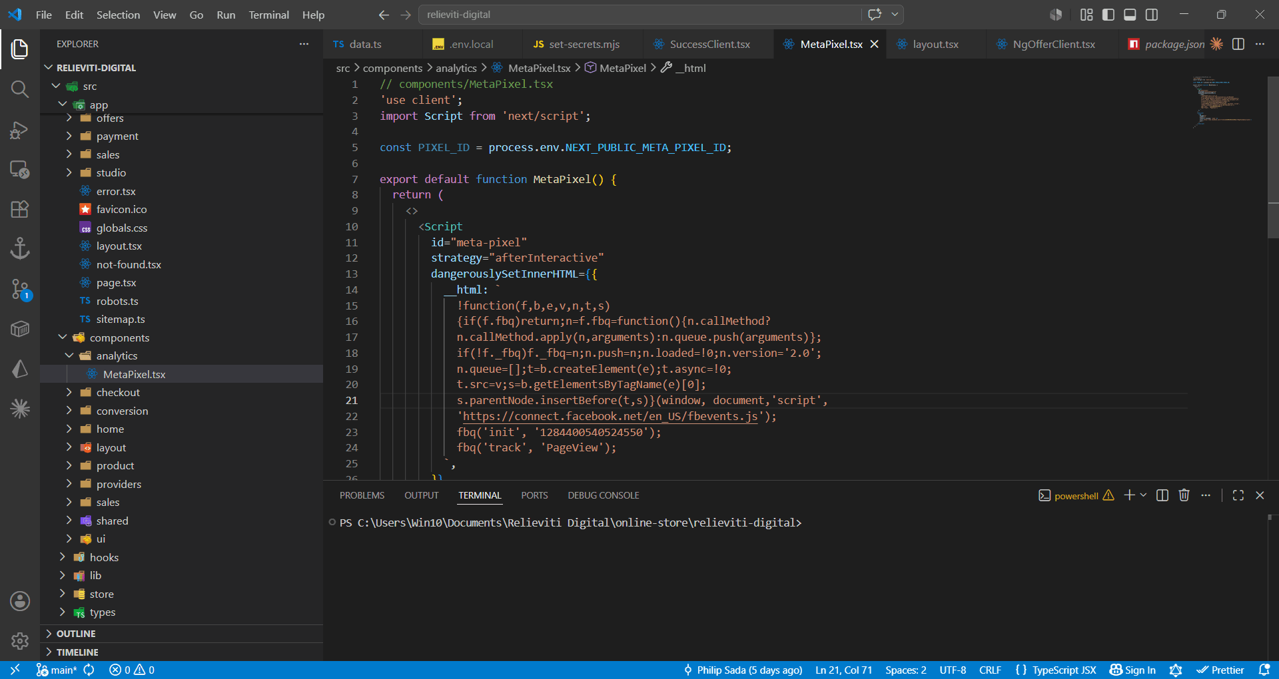Open the anchor icon view in activity bar
Screen dimensions: 1279x679
click(x=20, y=248)
